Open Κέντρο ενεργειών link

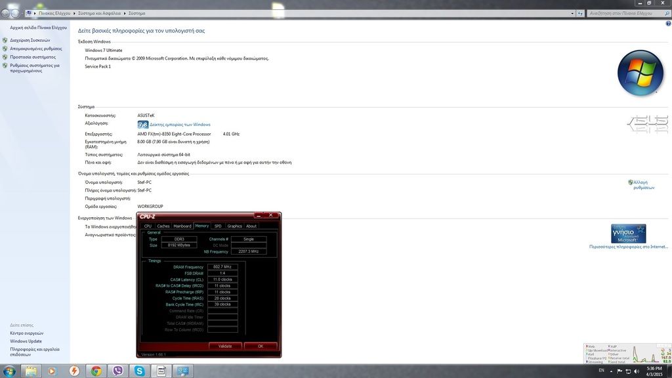26,333
